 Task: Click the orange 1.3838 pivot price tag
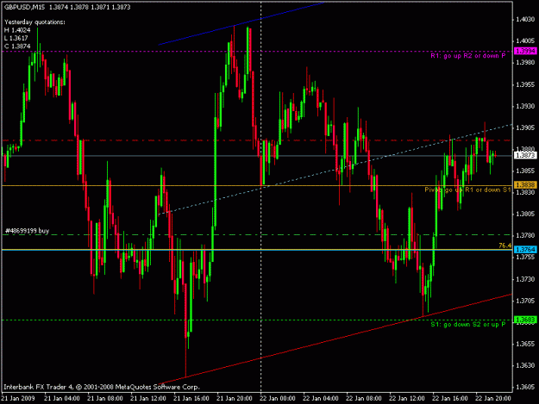(525, 185)
